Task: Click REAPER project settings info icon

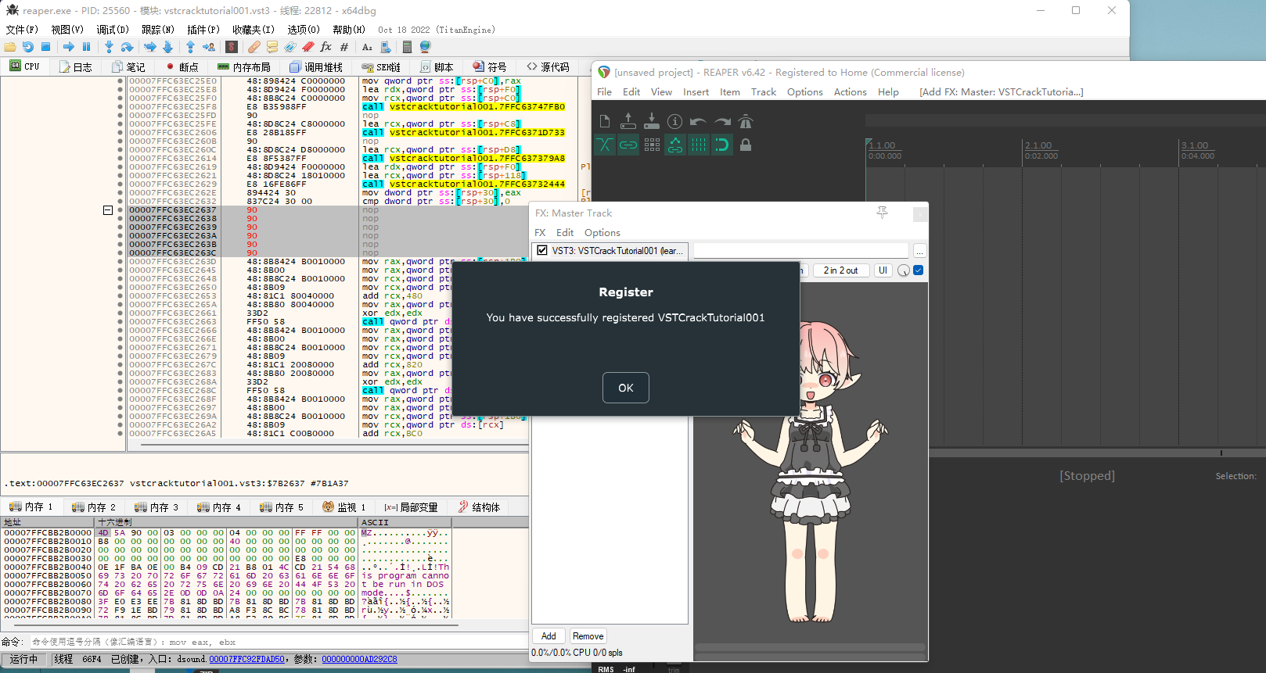Action: [x=674, y=121]
